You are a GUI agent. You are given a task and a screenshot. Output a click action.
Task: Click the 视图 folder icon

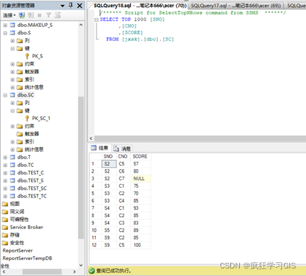[5, 204]
